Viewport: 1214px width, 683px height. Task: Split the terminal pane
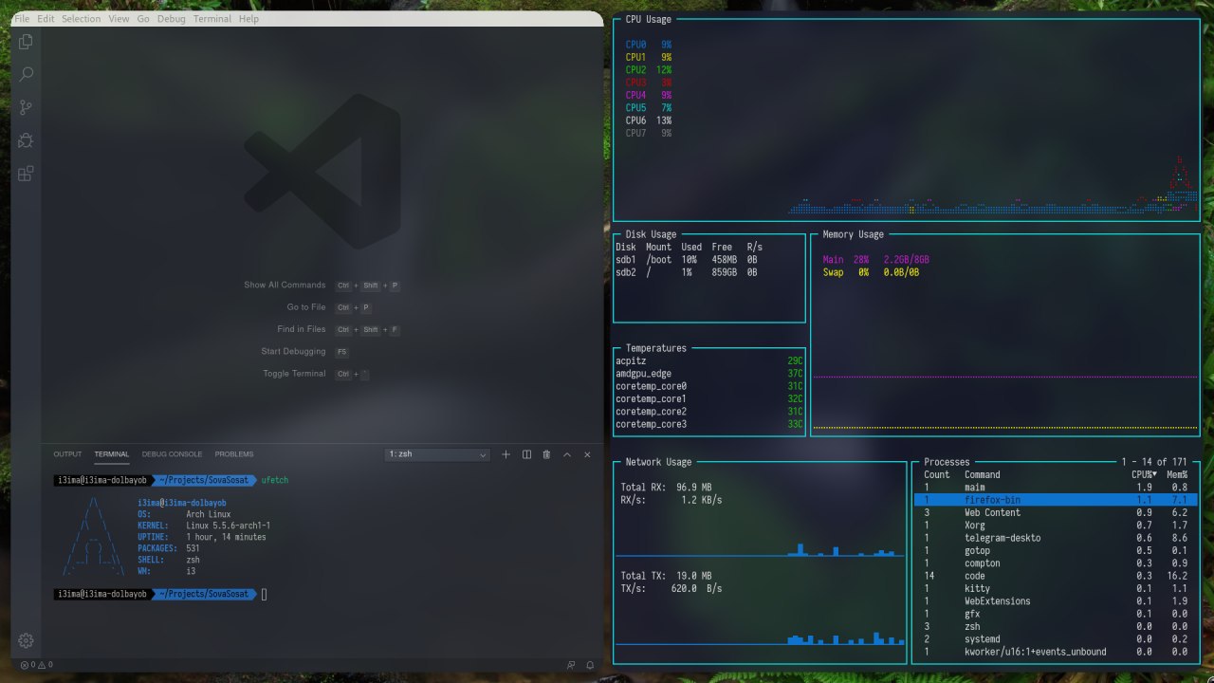pyautogui.click(x=526, y=454)
